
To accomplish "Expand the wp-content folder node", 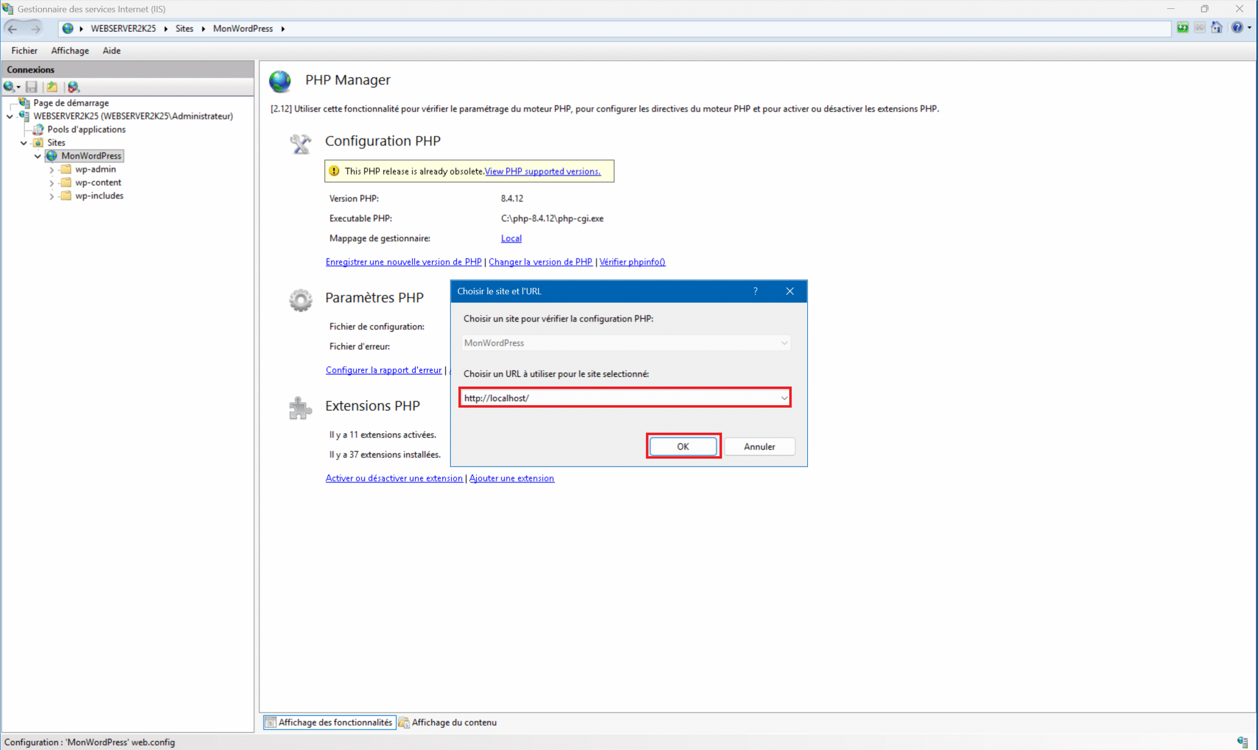I will (52, 183).
